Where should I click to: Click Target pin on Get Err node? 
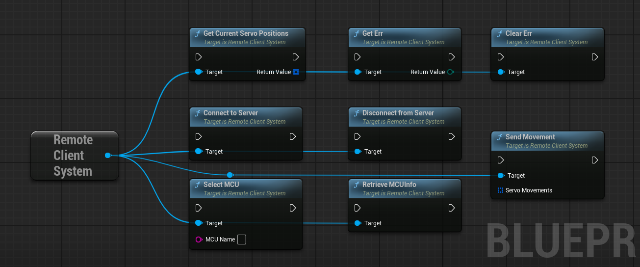click(358, 72)
